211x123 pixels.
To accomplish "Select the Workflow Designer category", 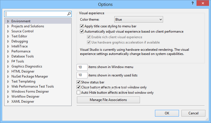I will pyautogui.click(x=25, y=96).
